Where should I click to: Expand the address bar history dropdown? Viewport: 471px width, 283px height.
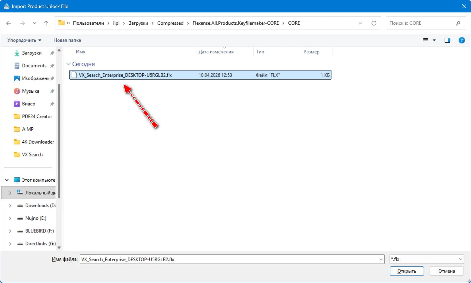(x=360, y=23)
